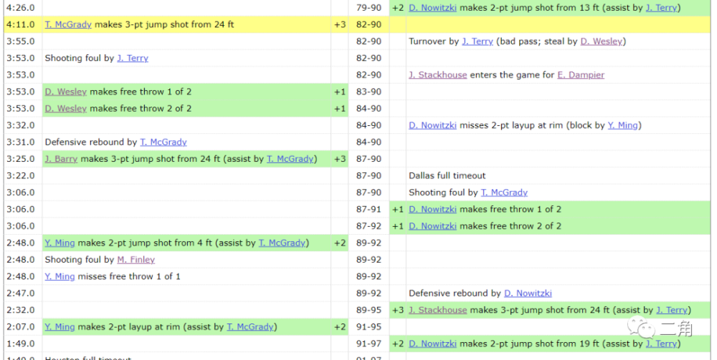717x360 pixels.
Task: Open J. Terry link in shooting foul row
Action: (133, 59)
